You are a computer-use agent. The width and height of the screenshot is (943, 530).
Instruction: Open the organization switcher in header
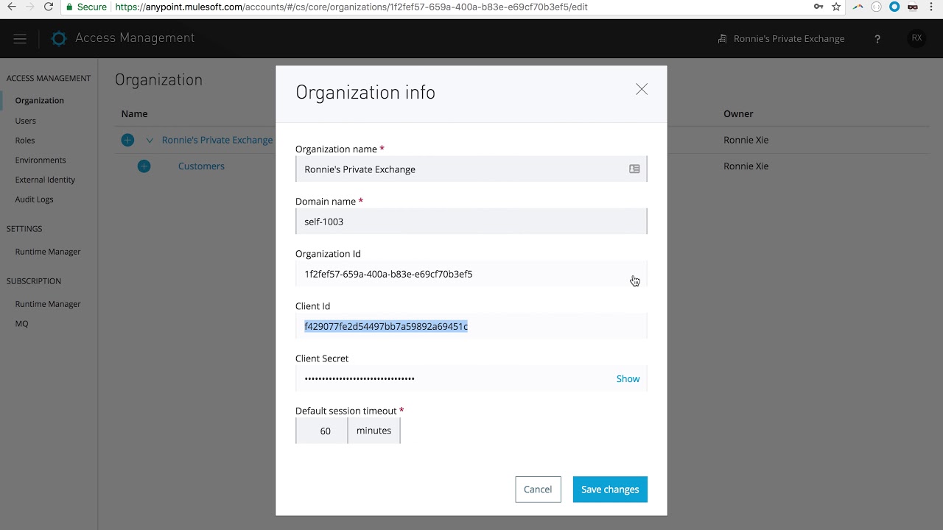coord(782,39)
